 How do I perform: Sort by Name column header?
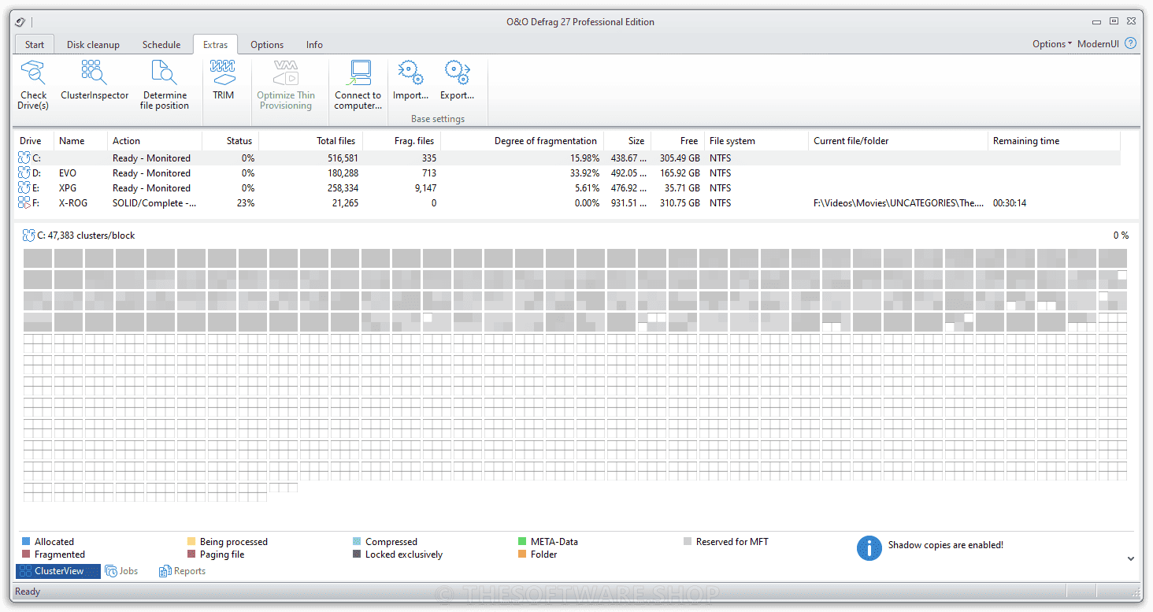[80, 141]
